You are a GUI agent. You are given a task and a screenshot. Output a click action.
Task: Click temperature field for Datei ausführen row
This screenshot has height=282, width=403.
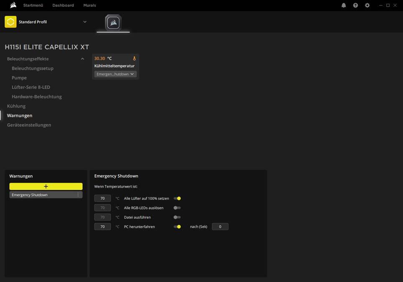pyautogui.click(x=103, y=217)
